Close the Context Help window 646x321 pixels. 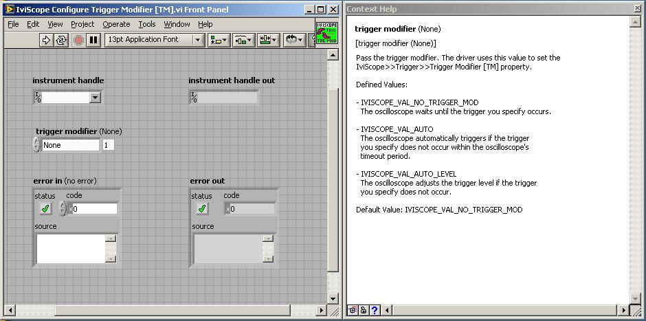pyautogui.click(x=637, y=9)
